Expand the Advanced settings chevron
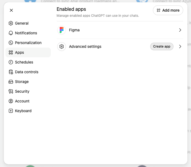Viewport: 191px width, 167px height. click(x=180, y=47)
